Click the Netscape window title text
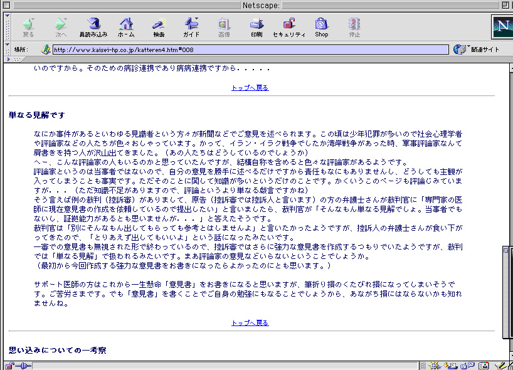 261,5
